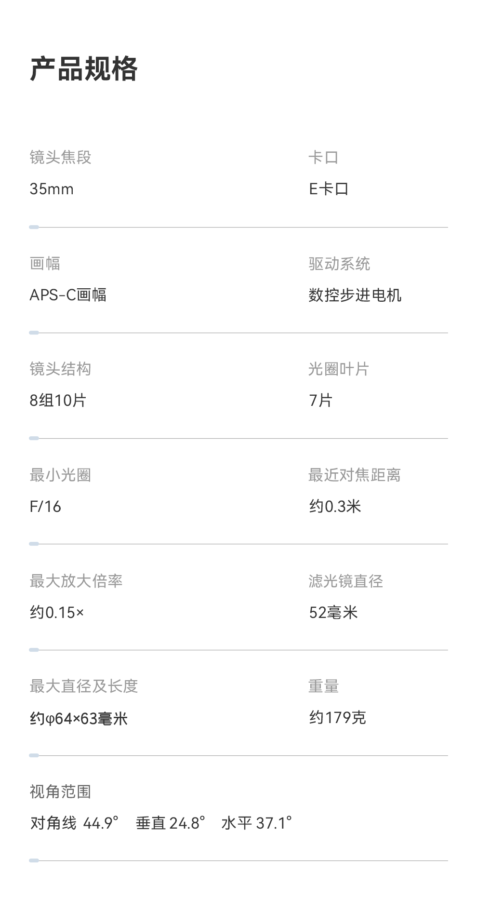Click the 镜头焦段 label

coord(60,157)
